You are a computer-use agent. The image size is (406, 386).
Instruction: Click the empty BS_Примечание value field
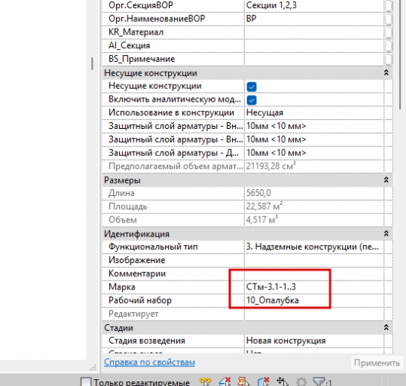pyautogui.click(x=314, y=59)
